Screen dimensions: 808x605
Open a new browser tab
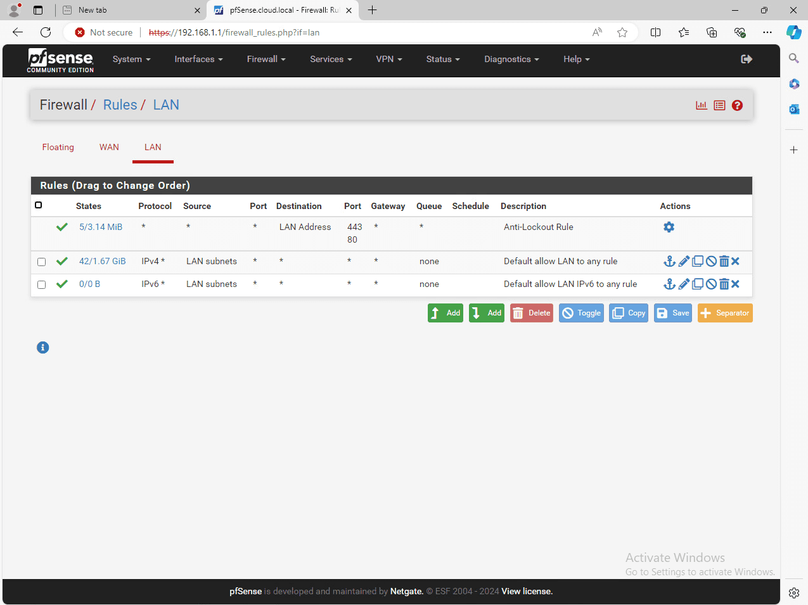tap(372, 10)
